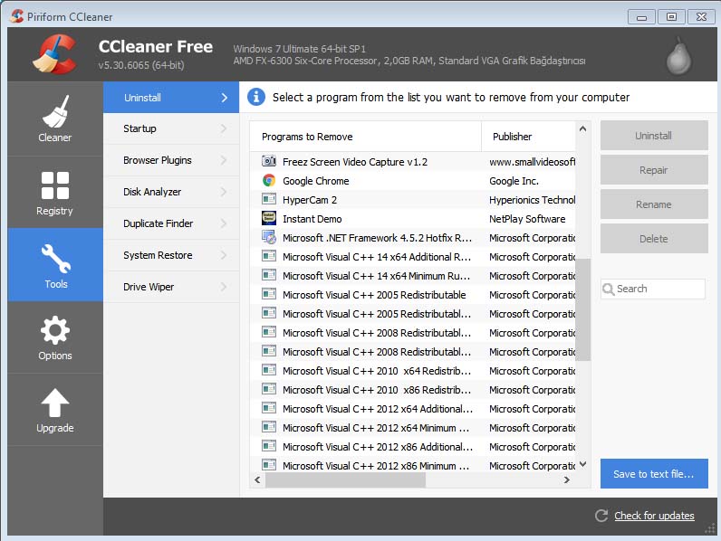Click publisher Hyperionics Technol

(x=532, y=200)
